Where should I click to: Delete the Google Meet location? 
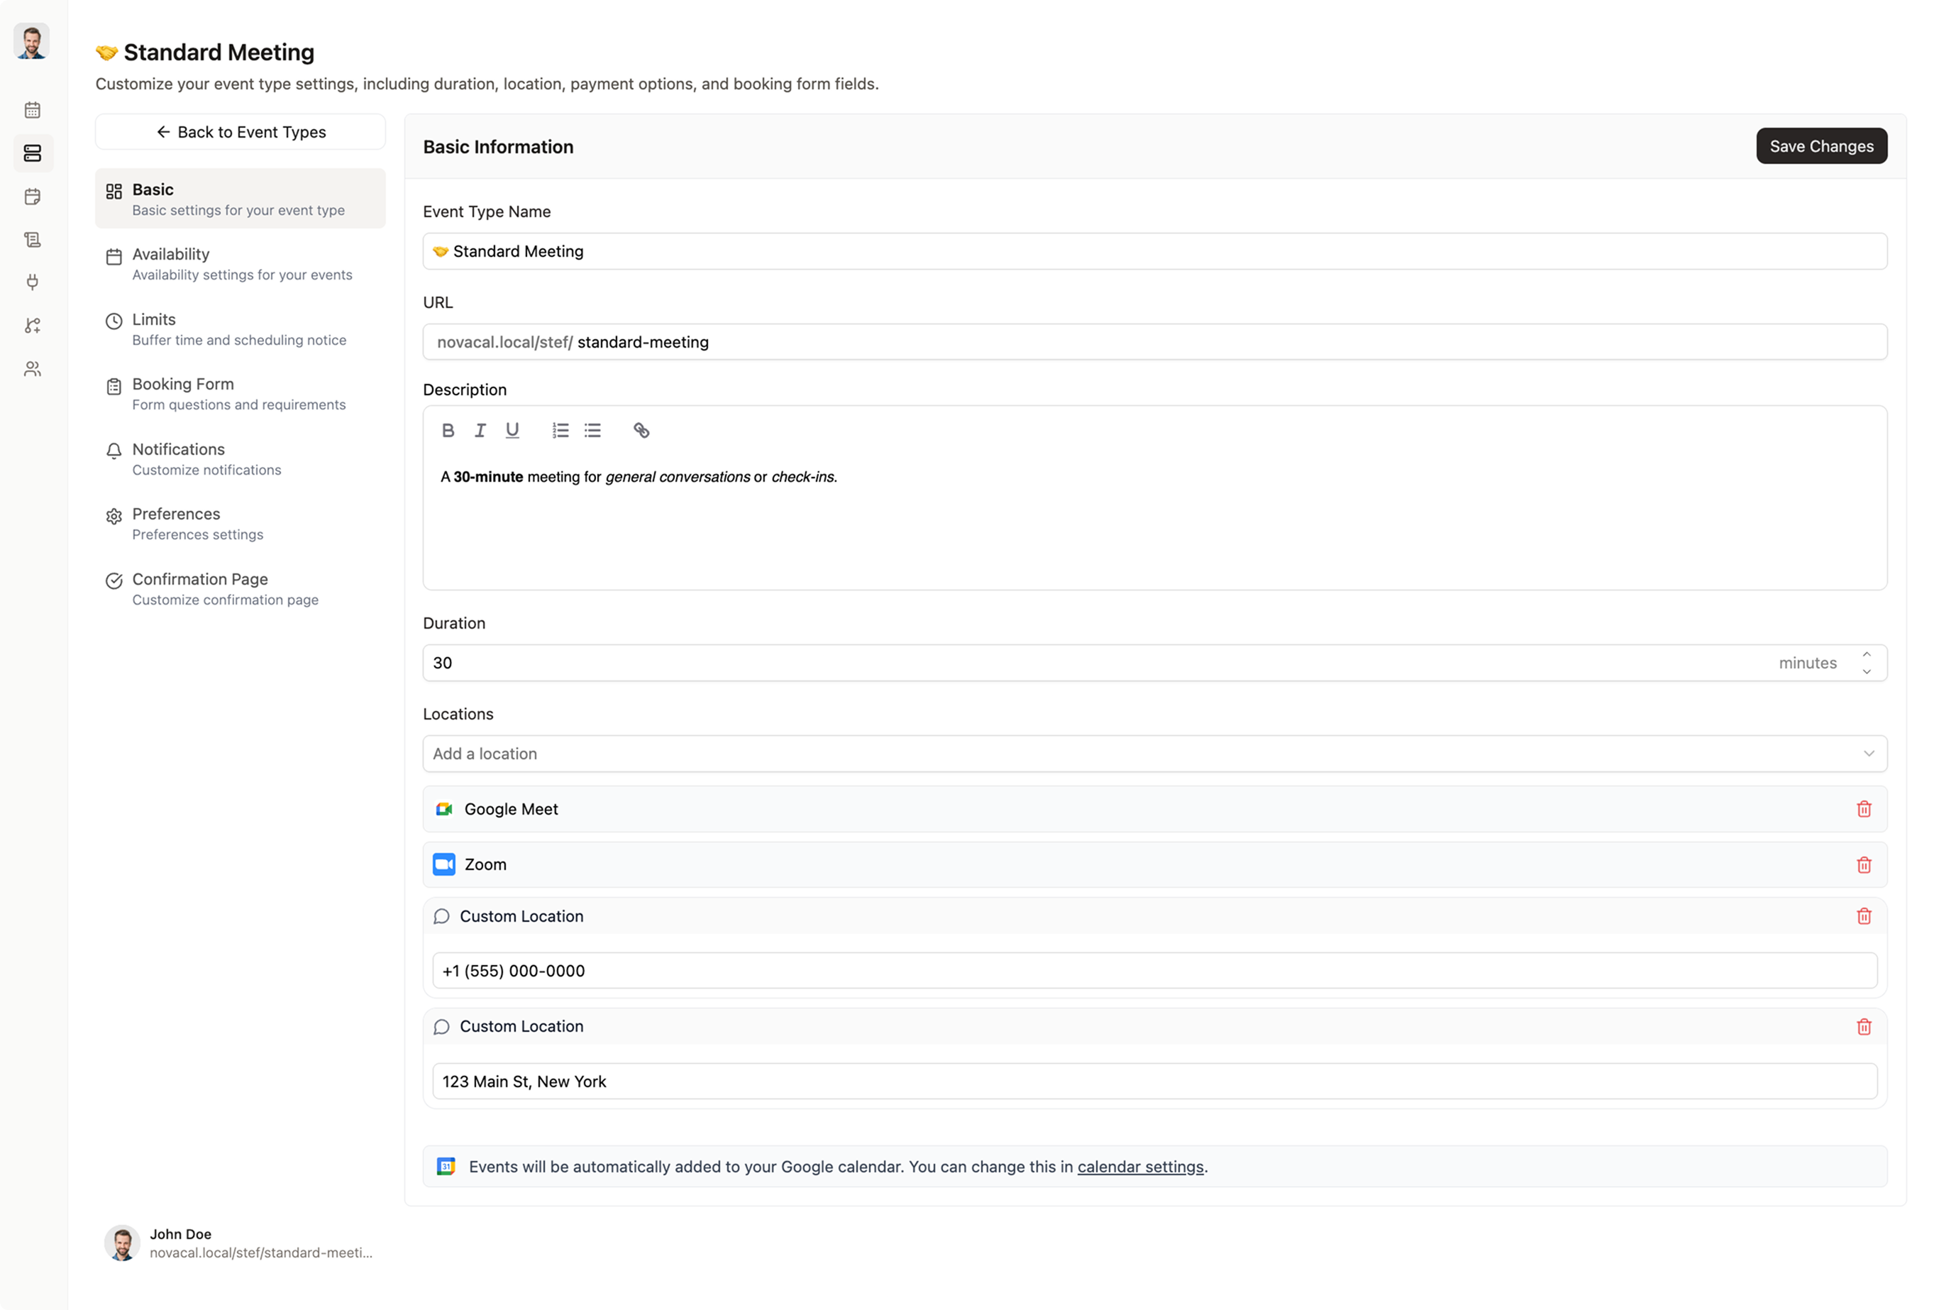coord(1863,809)
